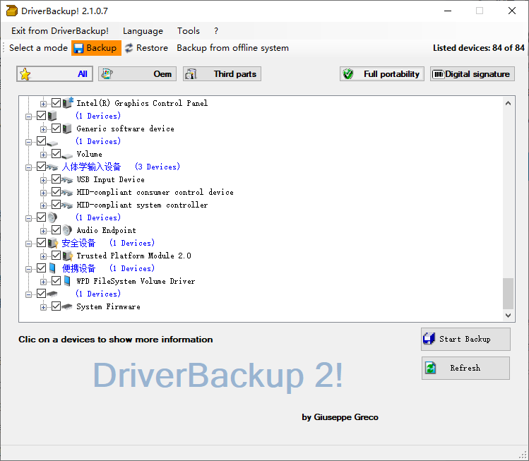Uncheck the USB Input Device checkbox
Viewport: 529px width, 461px height.
click(x=56, y=179)
